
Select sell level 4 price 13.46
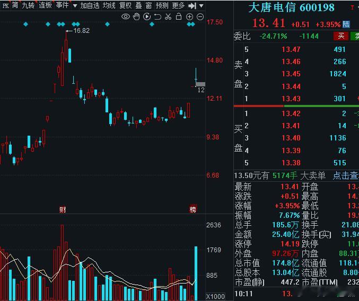pos(291,61)
